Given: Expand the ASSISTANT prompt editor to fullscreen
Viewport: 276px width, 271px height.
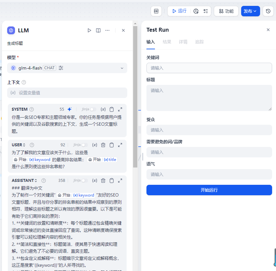Looking at the screenshot, I should (x=120, y=181).
